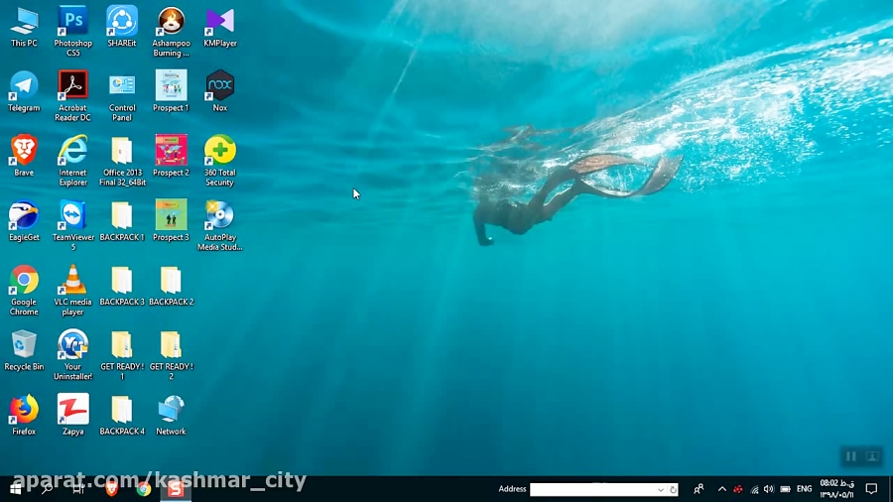893x502 pixels.
Task: Toggle the speaker volume icon in the tray
Action: click(769, 489)
